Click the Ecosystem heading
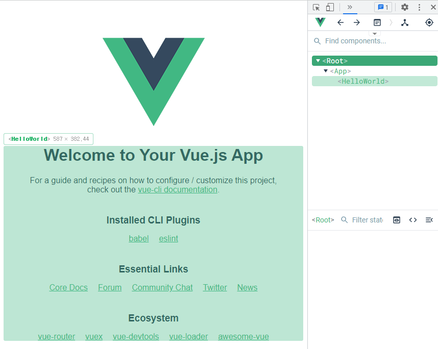This screenshot has height=349, width=438. coord(153,318)
